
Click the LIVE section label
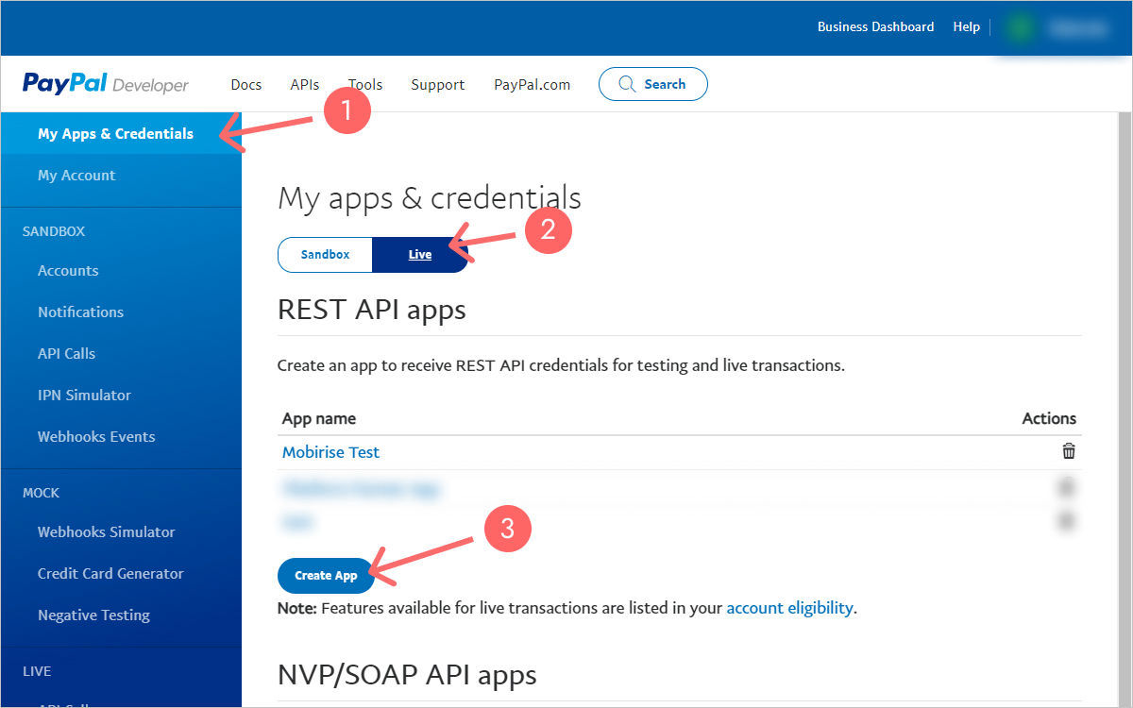pyautogui.click(x=37, y=671)
